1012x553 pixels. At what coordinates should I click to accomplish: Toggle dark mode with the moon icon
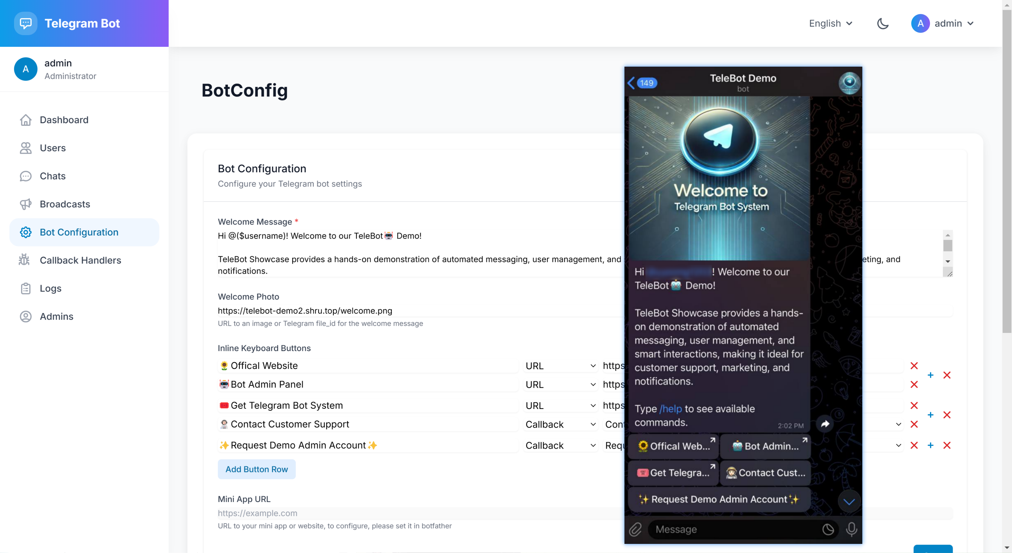(882, 23)
